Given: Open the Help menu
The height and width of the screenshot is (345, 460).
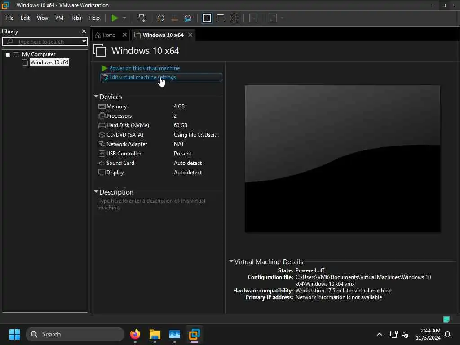Looking at the screenshot, I should (94, 18).
